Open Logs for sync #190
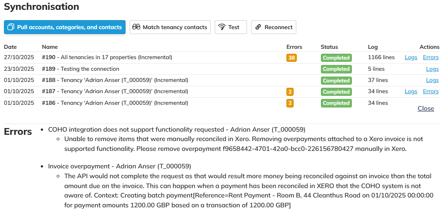 (x=411, y=57)
